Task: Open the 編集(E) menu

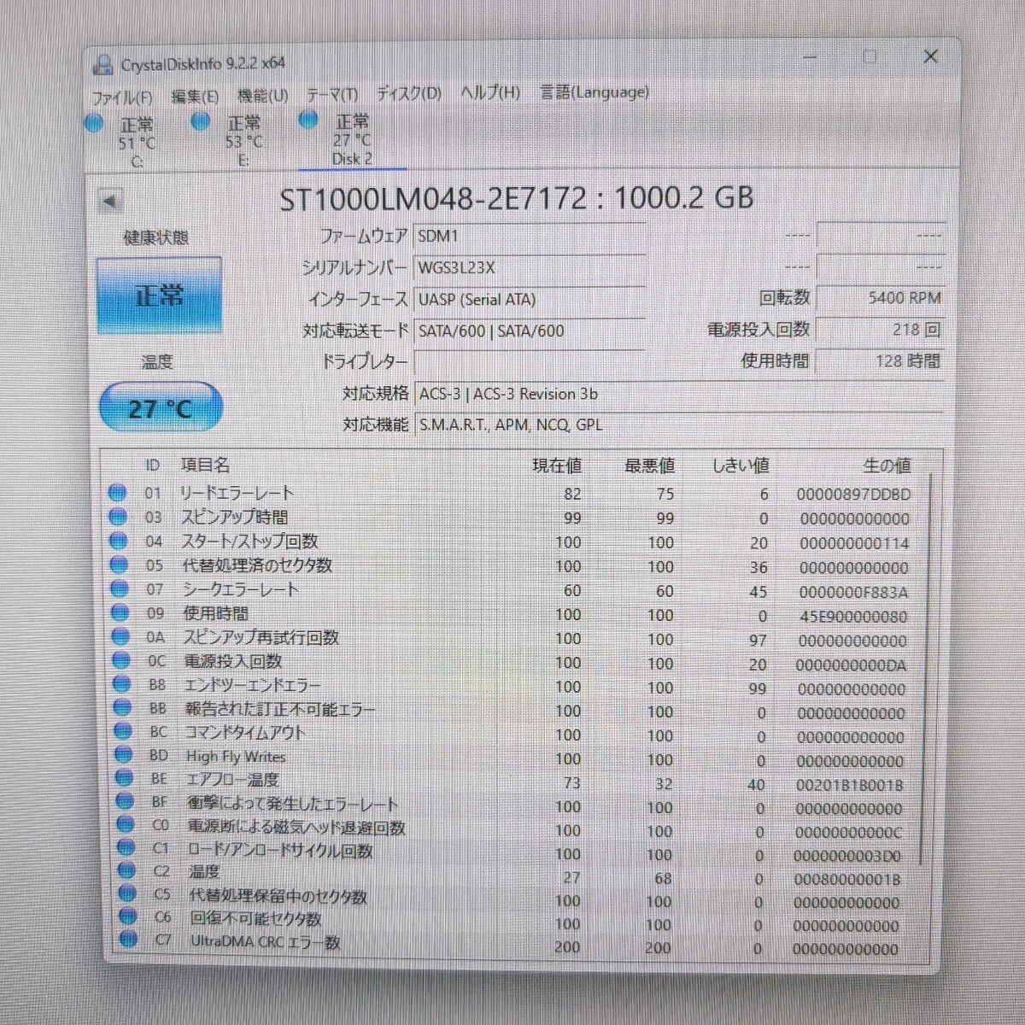Action: click(x=195, y=97)
